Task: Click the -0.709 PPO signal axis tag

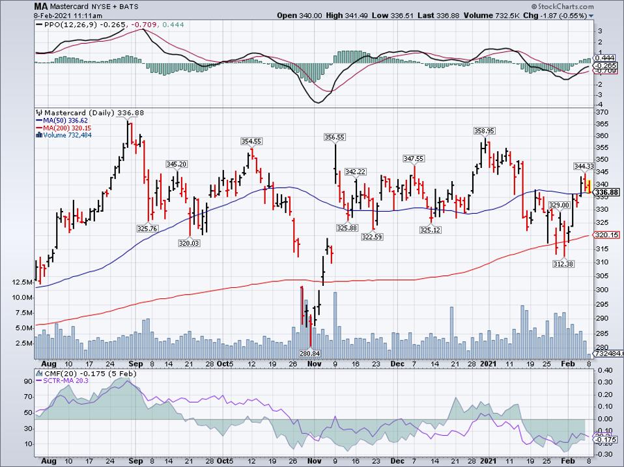Action: 606,71
